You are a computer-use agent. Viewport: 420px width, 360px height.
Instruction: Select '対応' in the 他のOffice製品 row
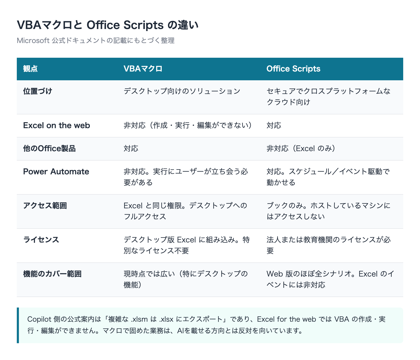pyautogui.click(x=131, y=149)
